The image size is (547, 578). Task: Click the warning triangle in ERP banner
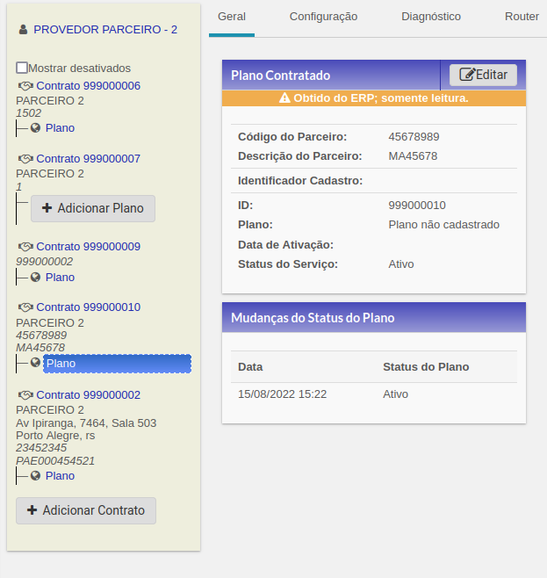(x=284, y=98)
